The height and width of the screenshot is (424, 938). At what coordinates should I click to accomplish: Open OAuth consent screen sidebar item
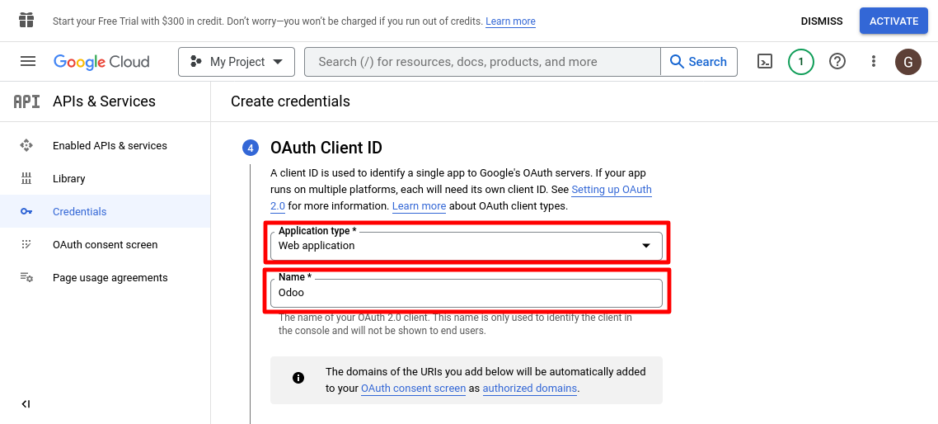click(105, 245)
